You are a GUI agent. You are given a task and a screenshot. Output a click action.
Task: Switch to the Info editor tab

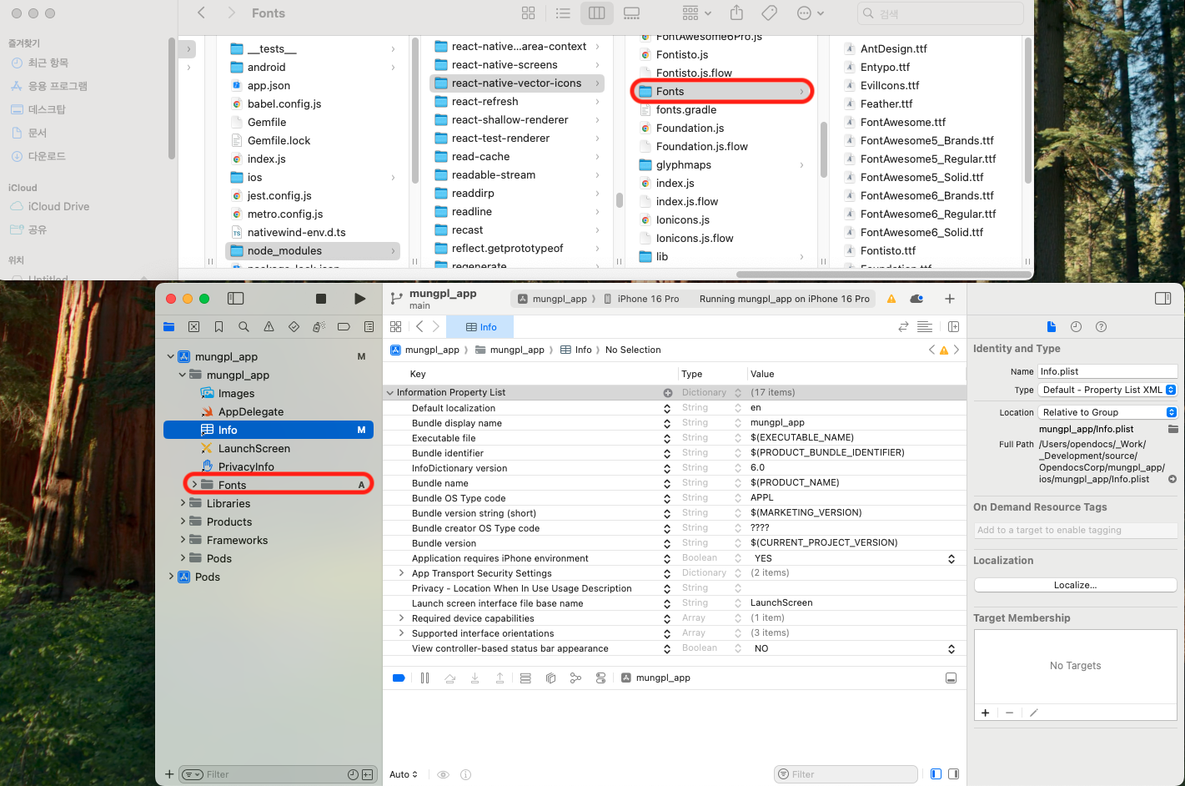coord(480,327)
